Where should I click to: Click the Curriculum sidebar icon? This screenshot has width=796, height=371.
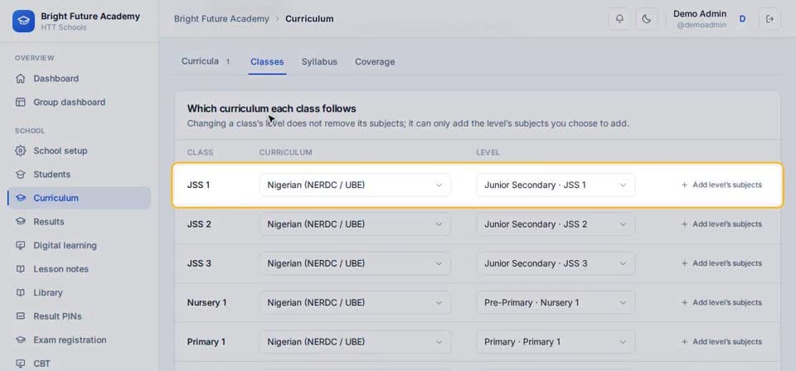20,198
